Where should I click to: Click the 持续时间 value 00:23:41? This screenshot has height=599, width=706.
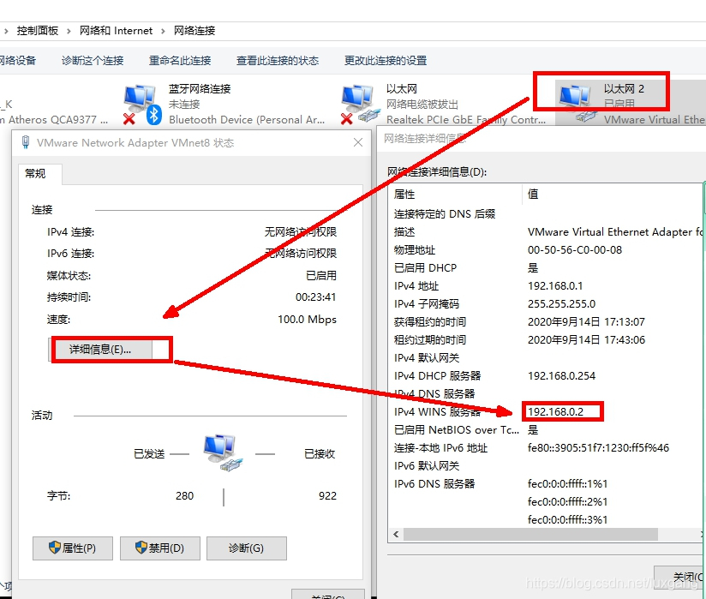coord(315,297)
